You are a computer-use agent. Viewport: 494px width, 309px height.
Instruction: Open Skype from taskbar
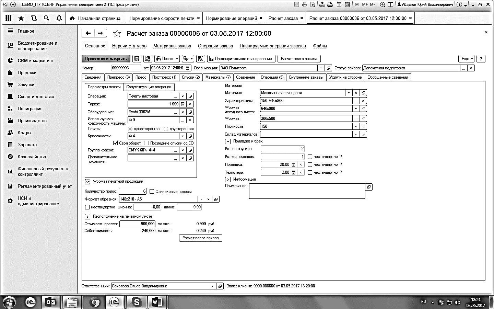coord(137,302)
